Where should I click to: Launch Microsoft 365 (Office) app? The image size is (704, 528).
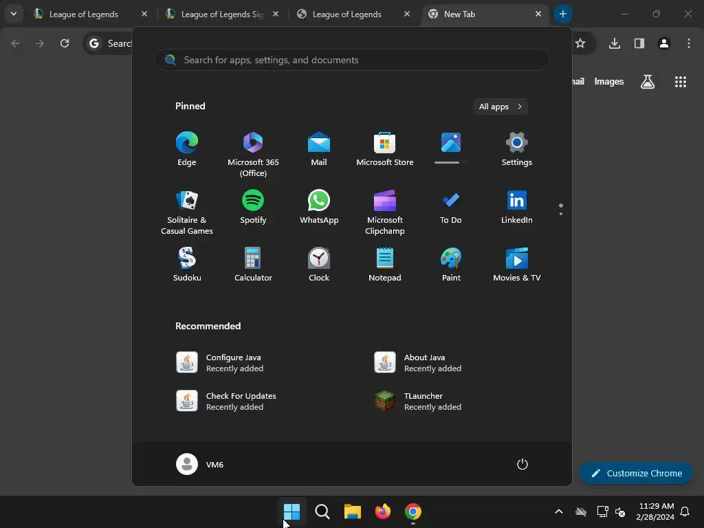click(x=253, y=155)
